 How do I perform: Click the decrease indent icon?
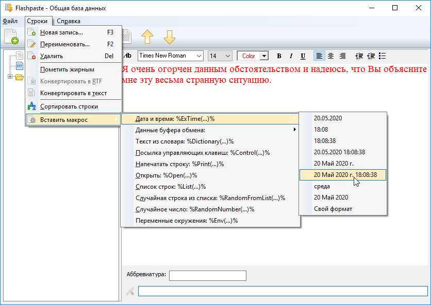[371, 56]
